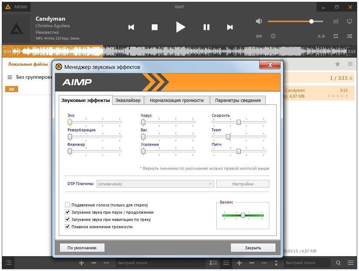Pause the current track
Viewport: 359px width, 271px height.
(207, 27)
